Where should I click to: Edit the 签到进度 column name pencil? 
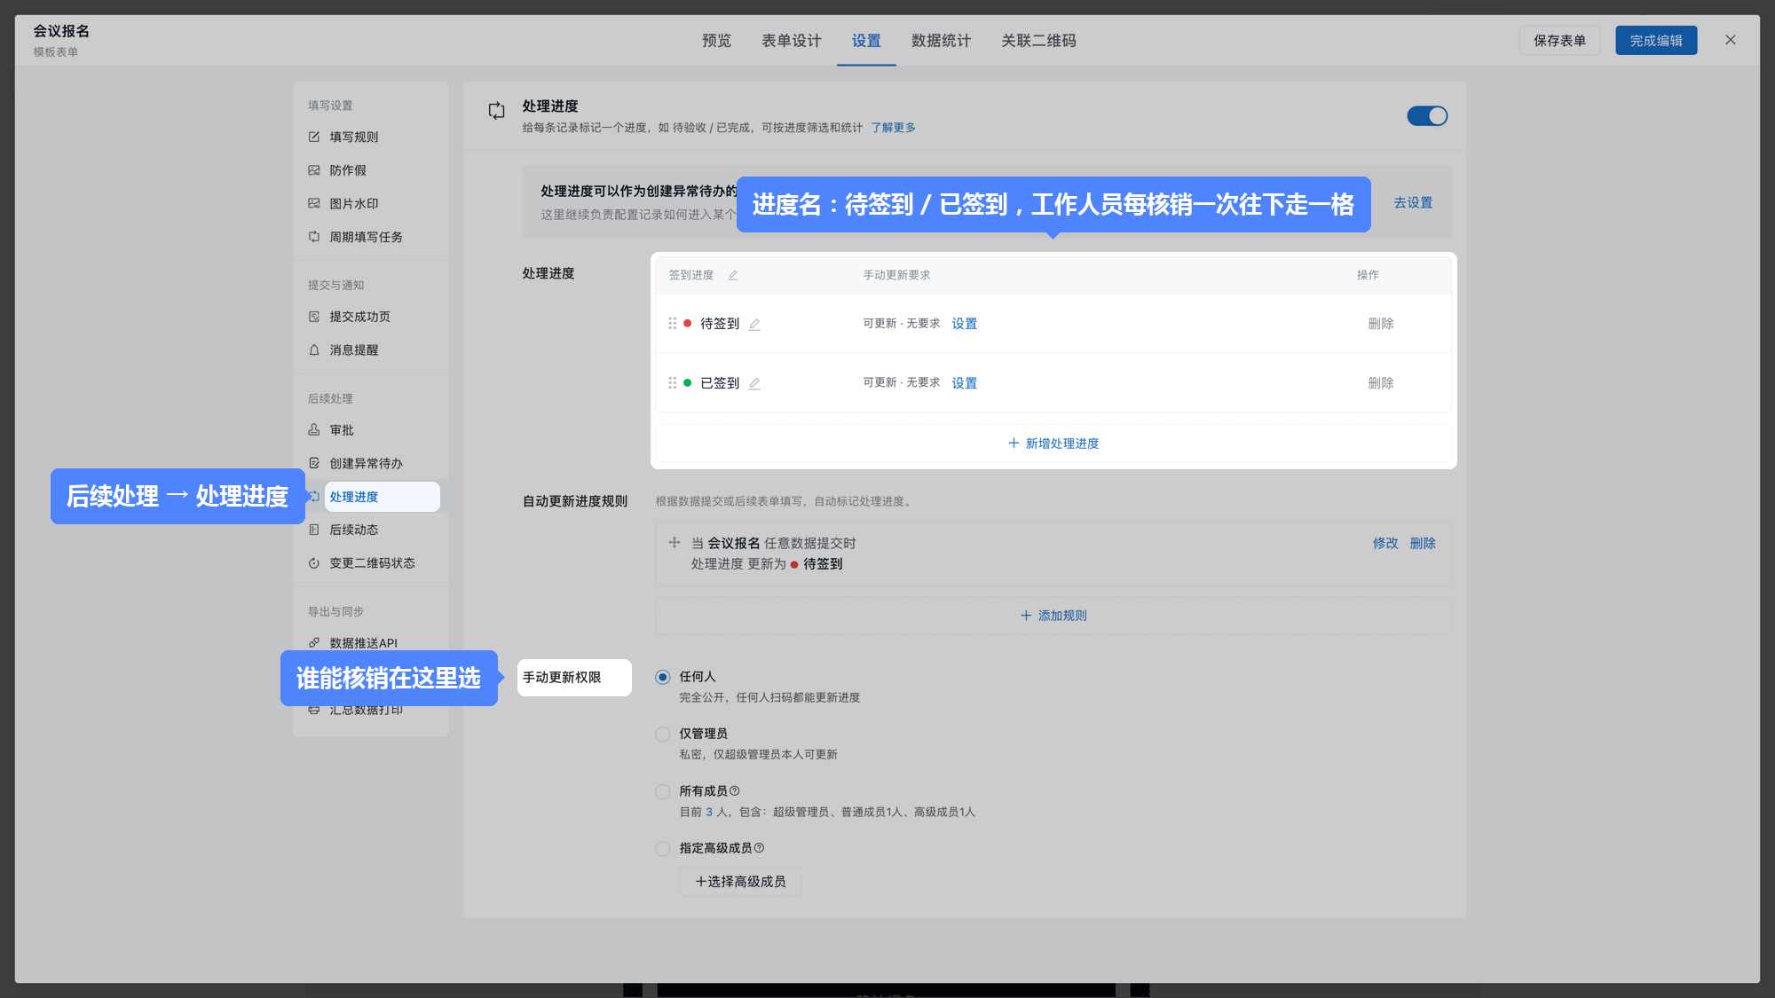click(733, 275)
